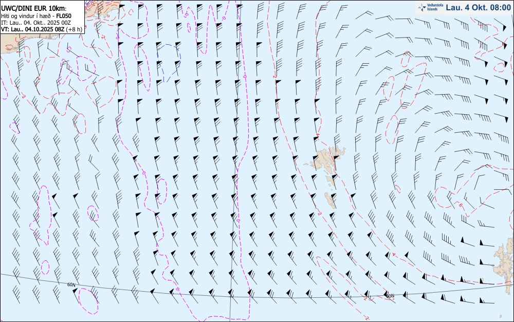Screen dimensions: 514x322
Task: Select the 'UWC/DINI EUR 10km:' title text
Action: [x=33, y=9]
